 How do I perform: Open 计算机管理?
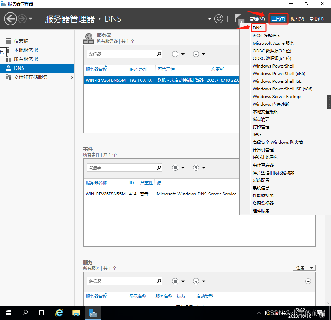pos(263,150)
